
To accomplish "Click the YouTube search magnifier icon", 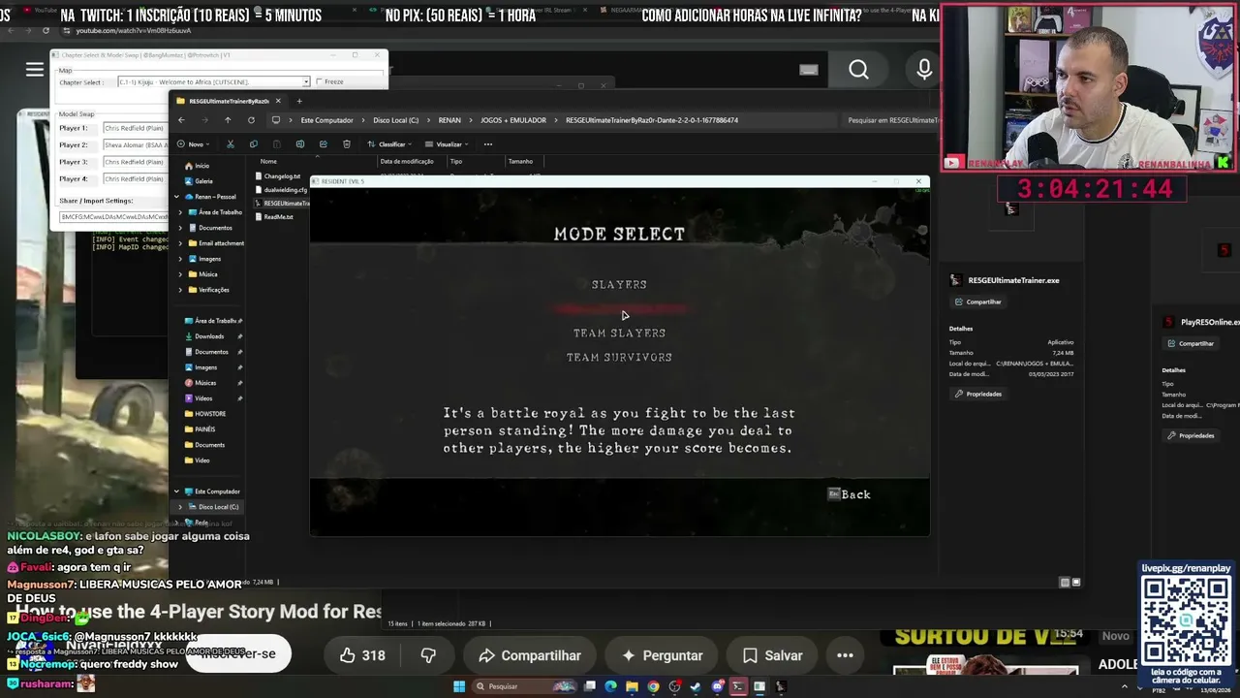I will [x=858, y=70].
